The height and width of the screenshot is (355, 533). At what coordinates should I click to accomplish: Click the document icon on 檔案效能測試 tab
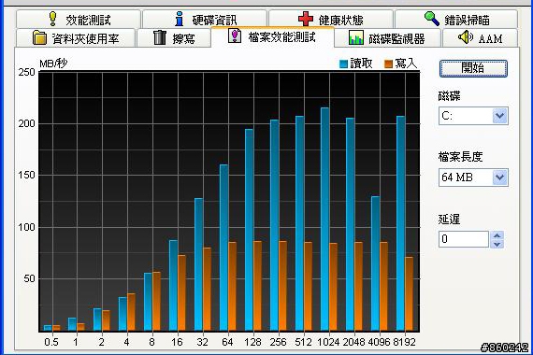(x=235, y=35)
